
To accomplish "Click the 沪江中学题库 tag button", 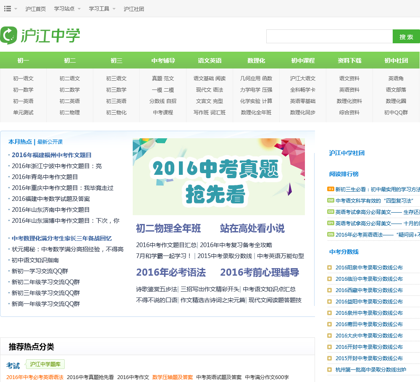I will coord(45,364).
